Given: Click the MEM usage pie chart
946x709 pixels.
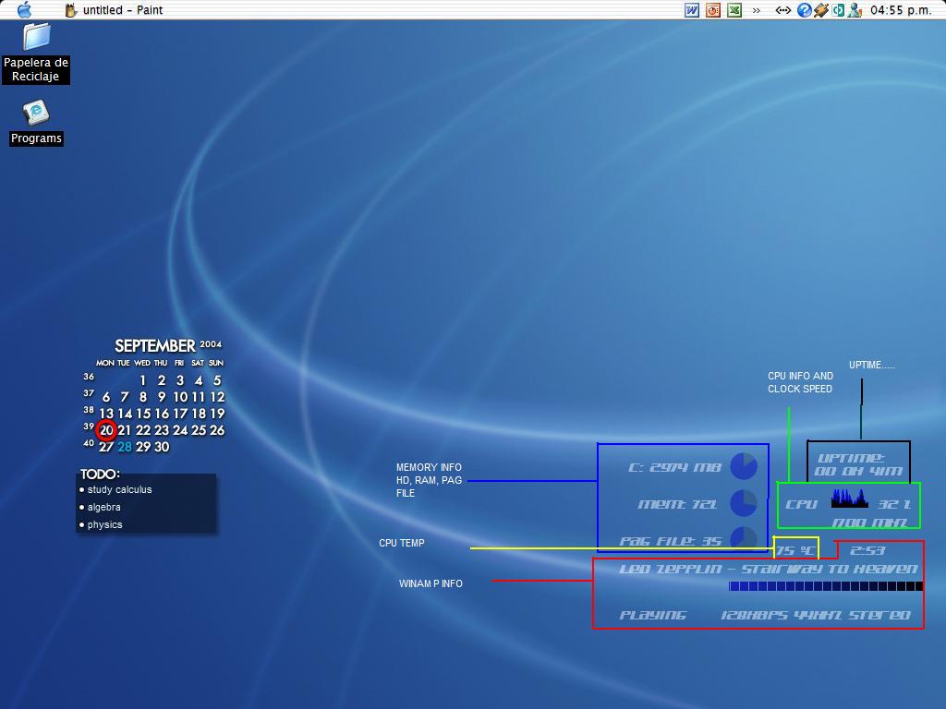Looking at the screenshot, I should [744, 503].
